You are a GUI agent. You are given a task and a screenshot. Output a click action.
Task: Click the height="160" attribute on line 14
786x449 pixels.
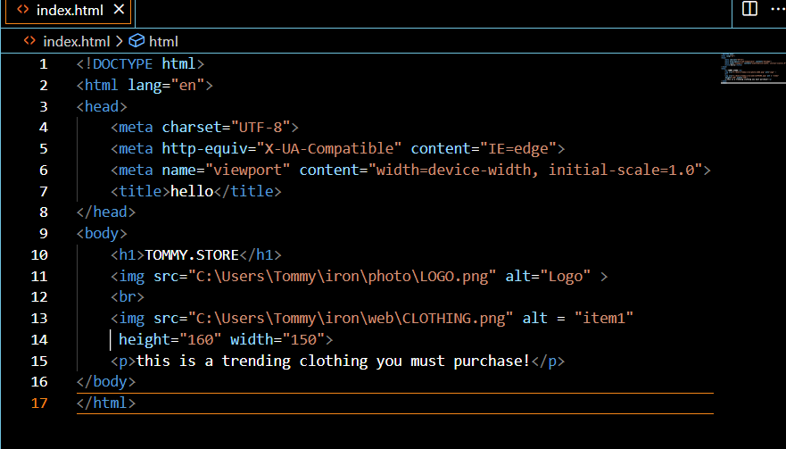tap(170, 339)
